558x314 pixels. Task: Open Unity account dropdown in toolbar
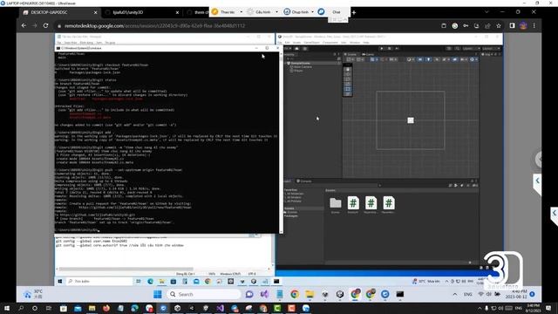click(289, 49)
